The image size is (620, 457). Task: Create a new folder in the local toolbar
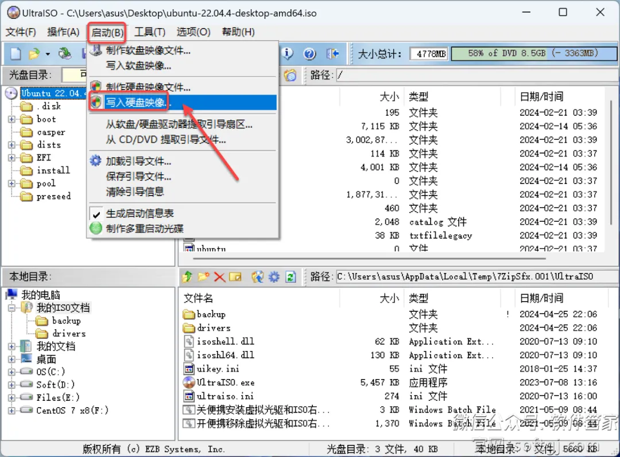204,277
